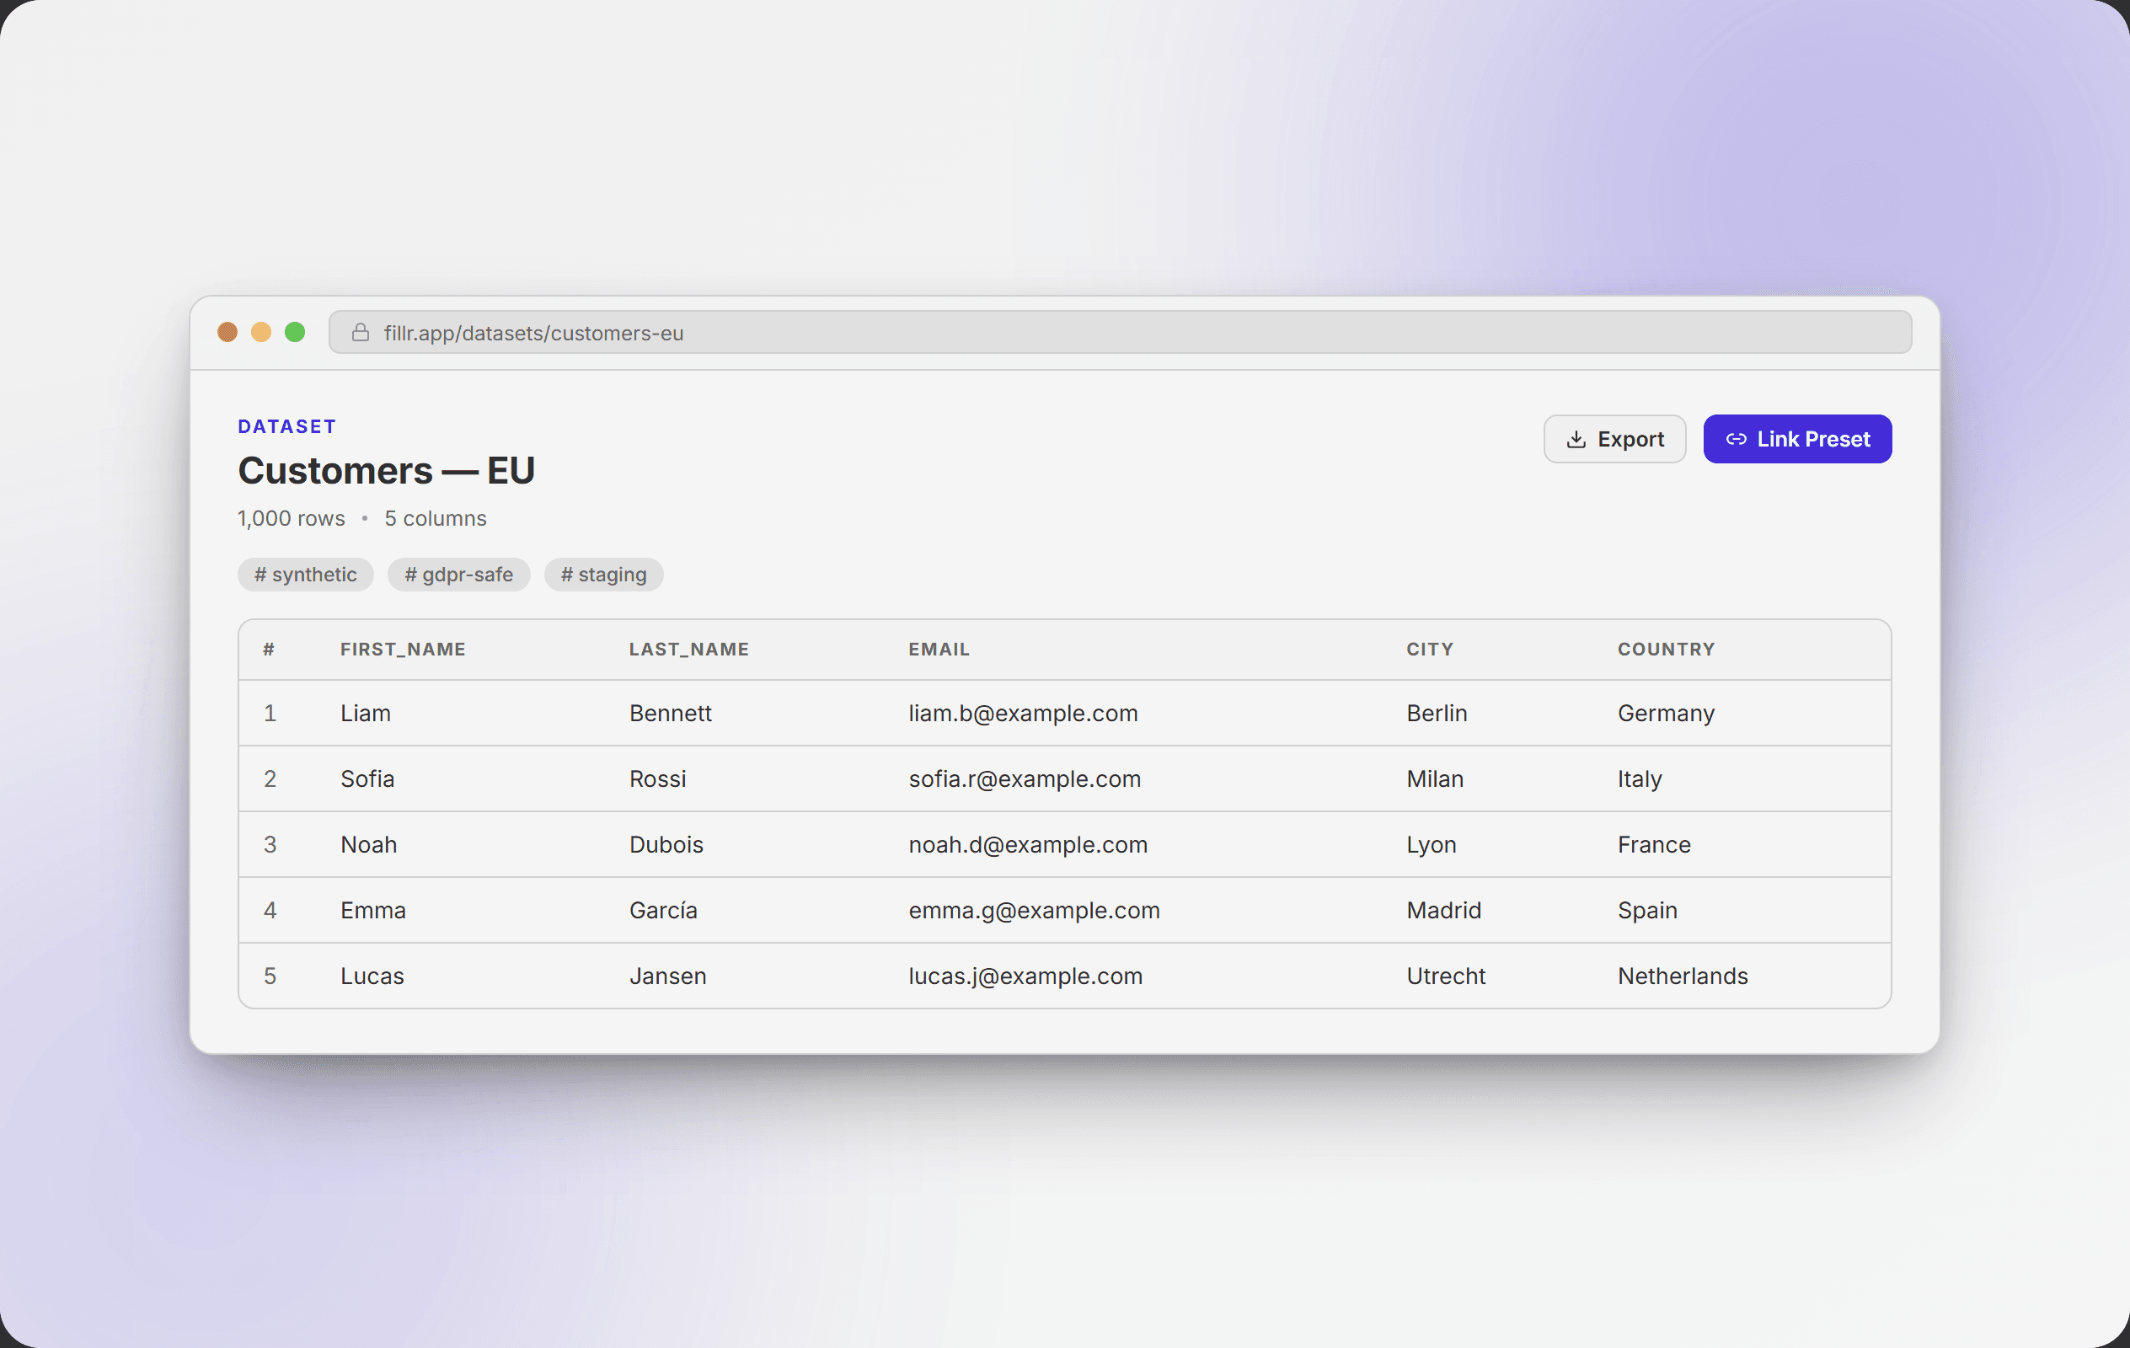Sort by FIRST_NAME column header
Viewport: 2130px width, 1348px height.
click(404, 650)
